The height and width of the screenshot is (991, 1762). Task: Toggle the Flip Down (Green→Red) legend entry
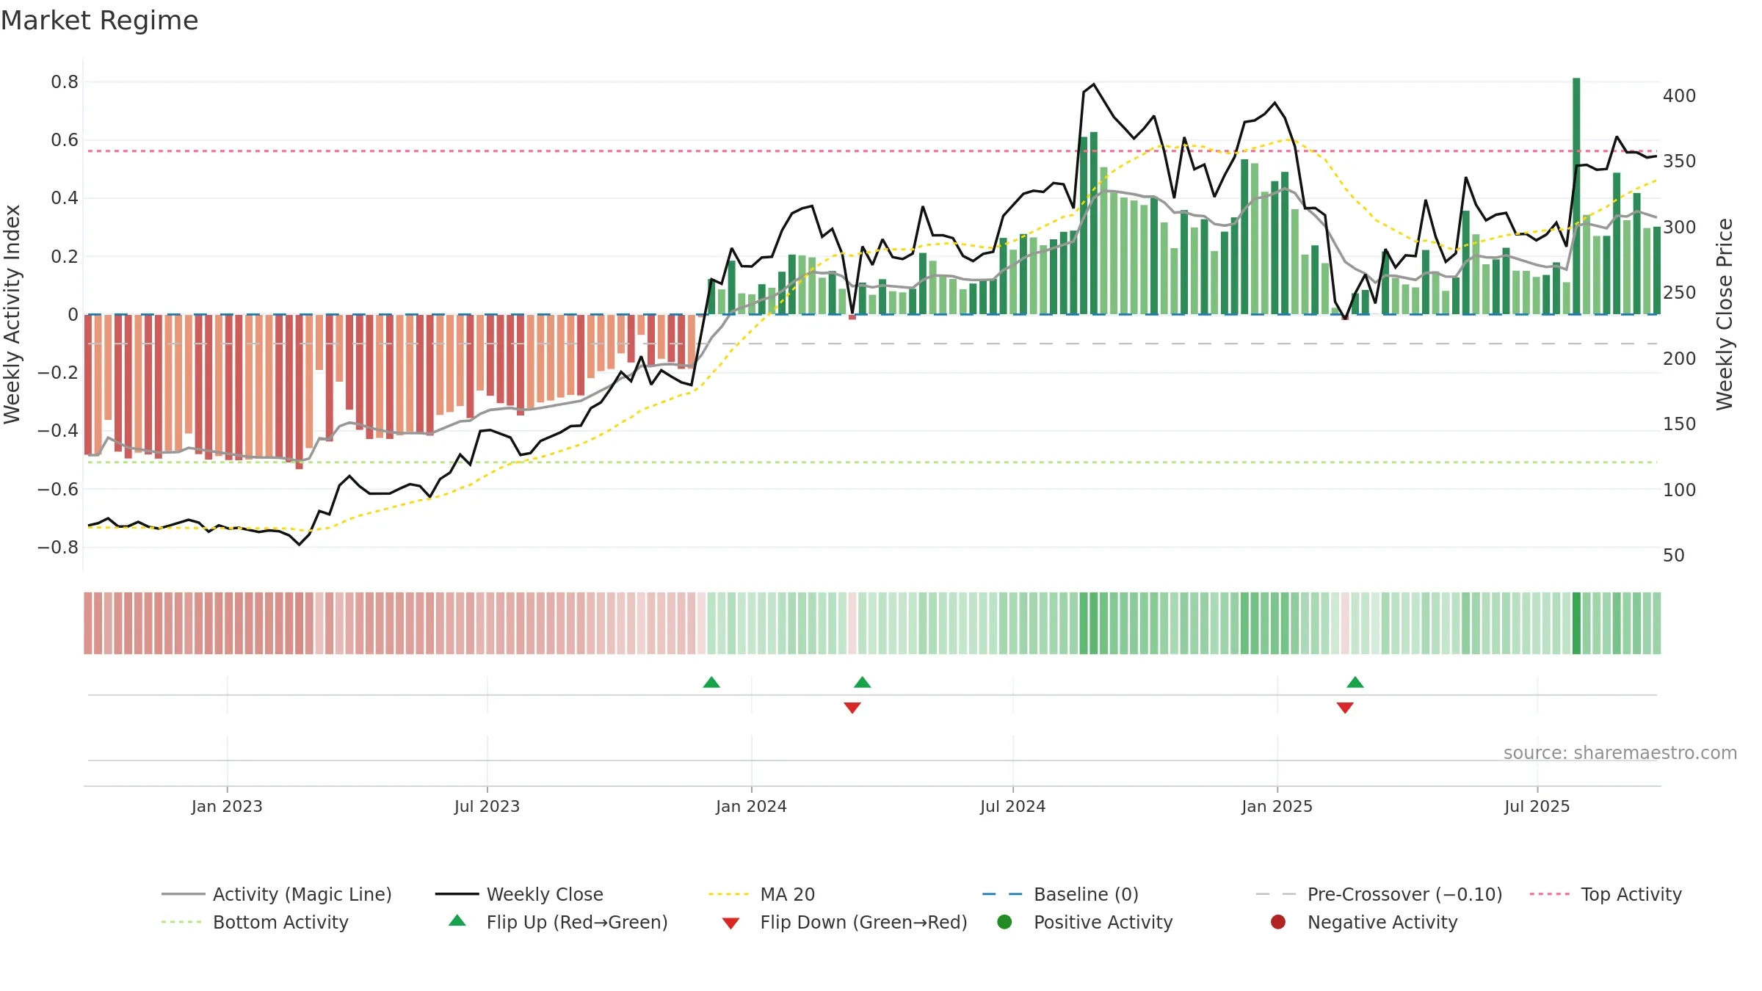[844, 922]
